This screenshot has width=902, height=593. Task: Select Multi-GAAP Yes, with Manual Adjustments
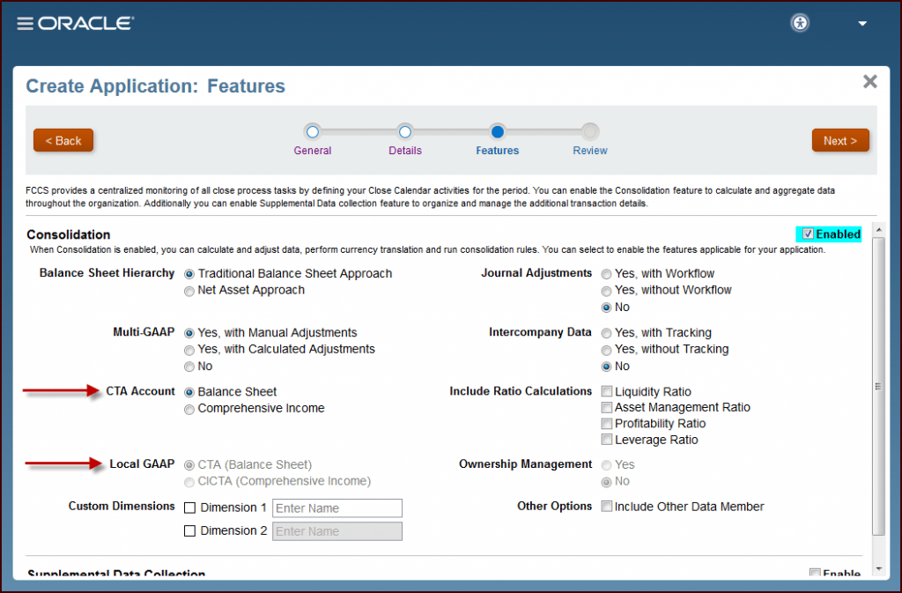(x=189, y=334)
